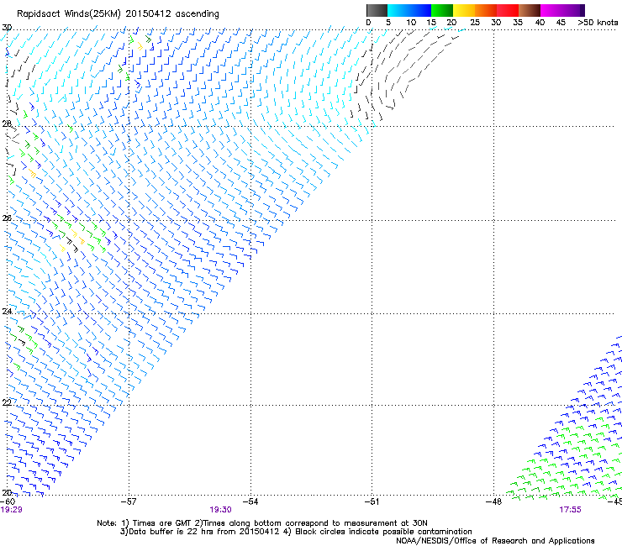Viewport: 622px width, 546px height.
Task: Click the note 'Times are GMT' line
Action: [262, 523]
